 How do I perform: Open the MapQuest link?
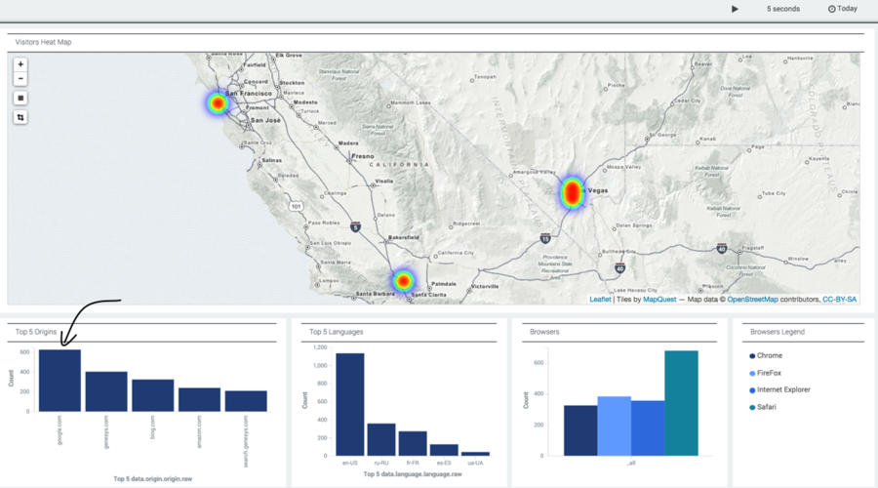point(659,300)
